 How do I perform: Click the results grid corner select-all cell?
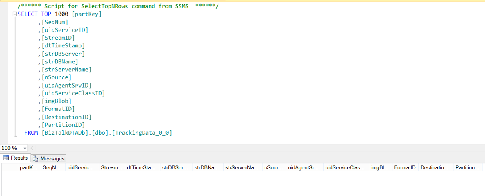(x=10, y=167)
